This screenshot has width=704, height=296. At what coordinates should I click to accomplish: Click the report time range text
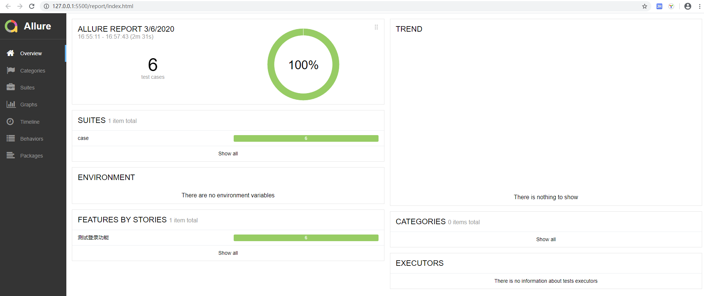(x=116, y=37)
